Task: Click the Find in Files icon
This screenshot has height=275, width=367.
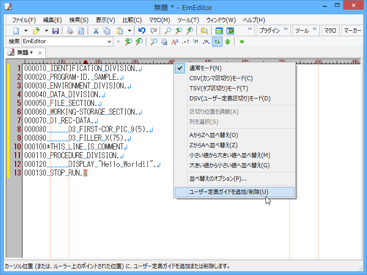Action: coord(204,31)
